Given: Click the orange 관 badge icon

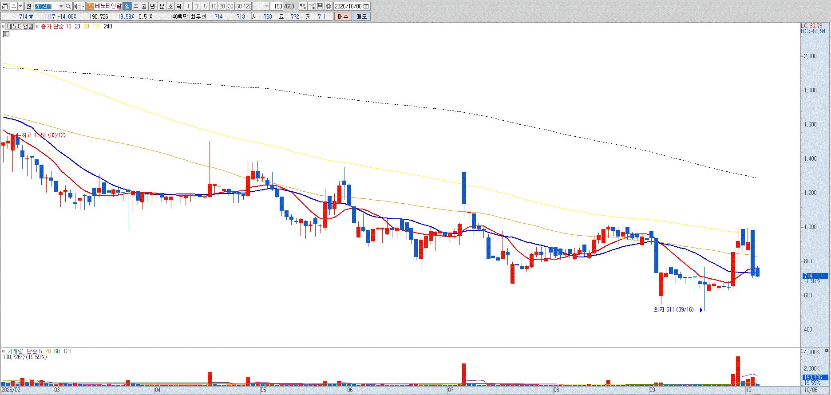Looking at the screenshot, I should [x=90, y=6].
